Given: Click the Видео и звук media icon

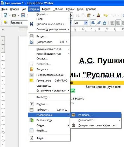Looking at the screenshot, I should [x=31, y=120].
